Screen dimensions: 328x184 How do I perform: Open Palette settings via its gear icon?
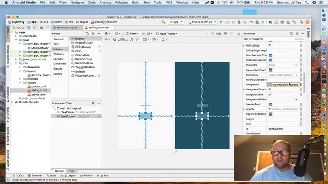tap(93, 34)
